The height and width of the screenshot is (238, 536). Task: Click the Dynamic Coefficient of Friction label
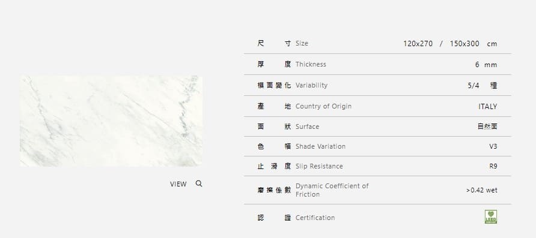point(332,190)
